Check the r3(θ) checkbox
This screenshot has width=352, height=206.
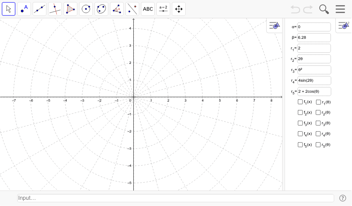(318, 123)
